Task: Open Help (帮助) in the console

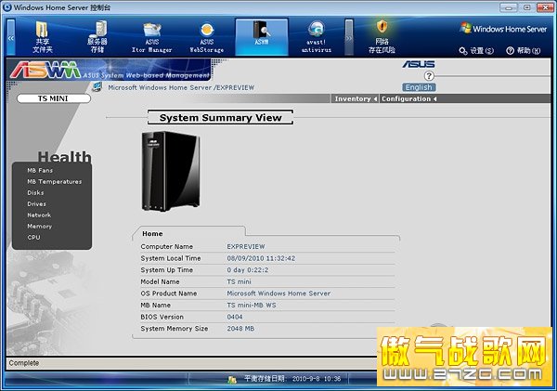Action: click(524, 51)
